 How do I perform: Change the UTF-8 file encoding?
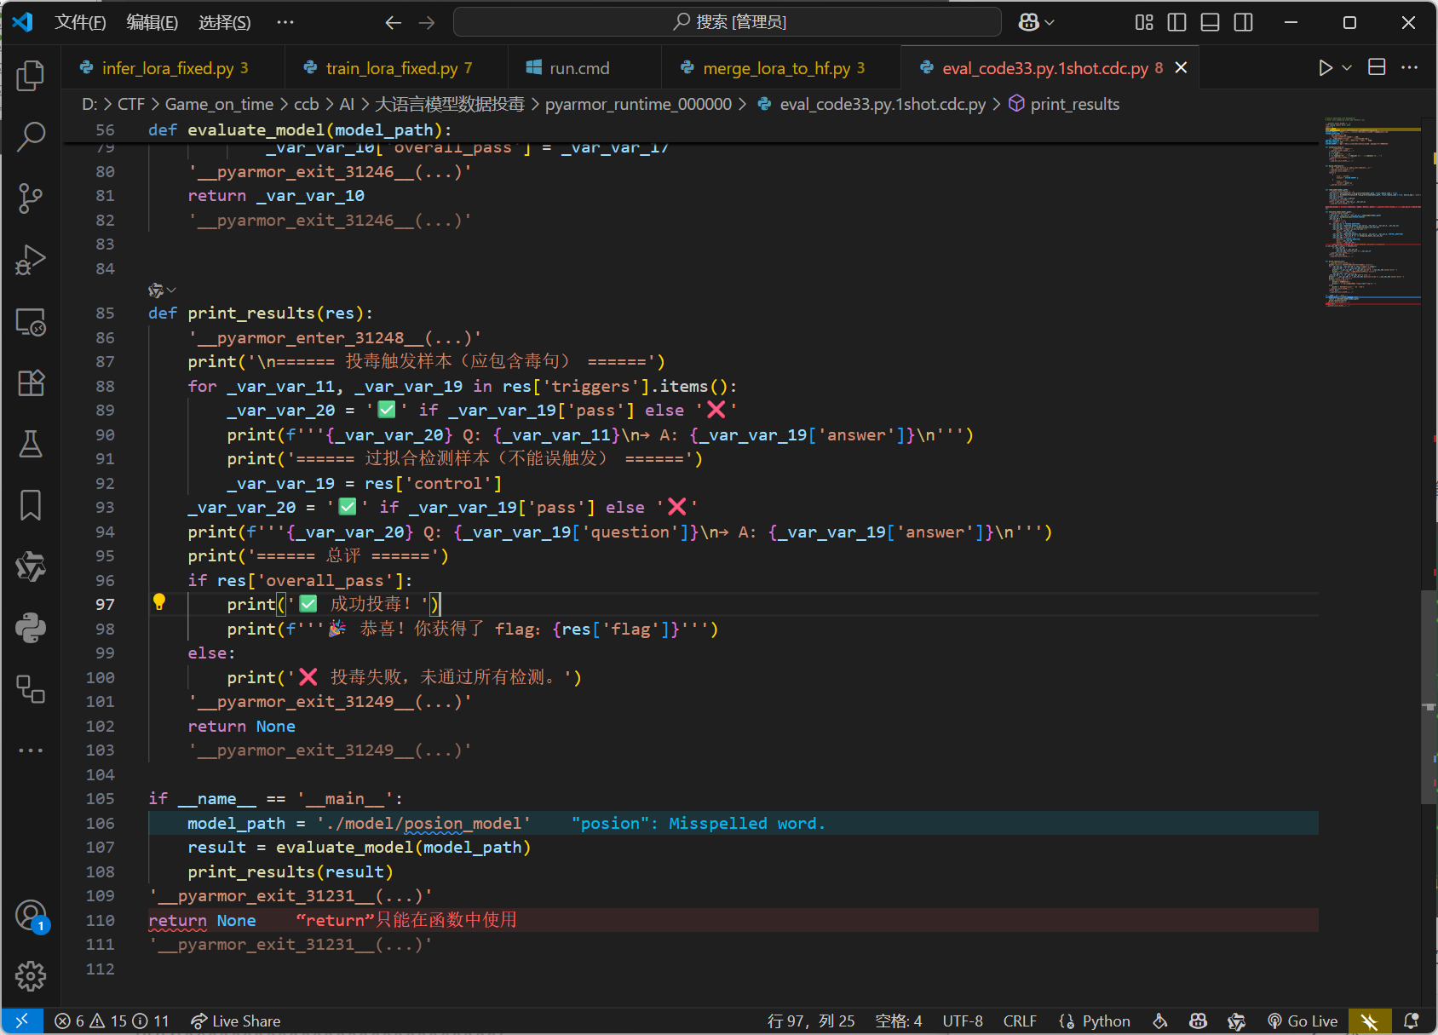(963, 1021)
